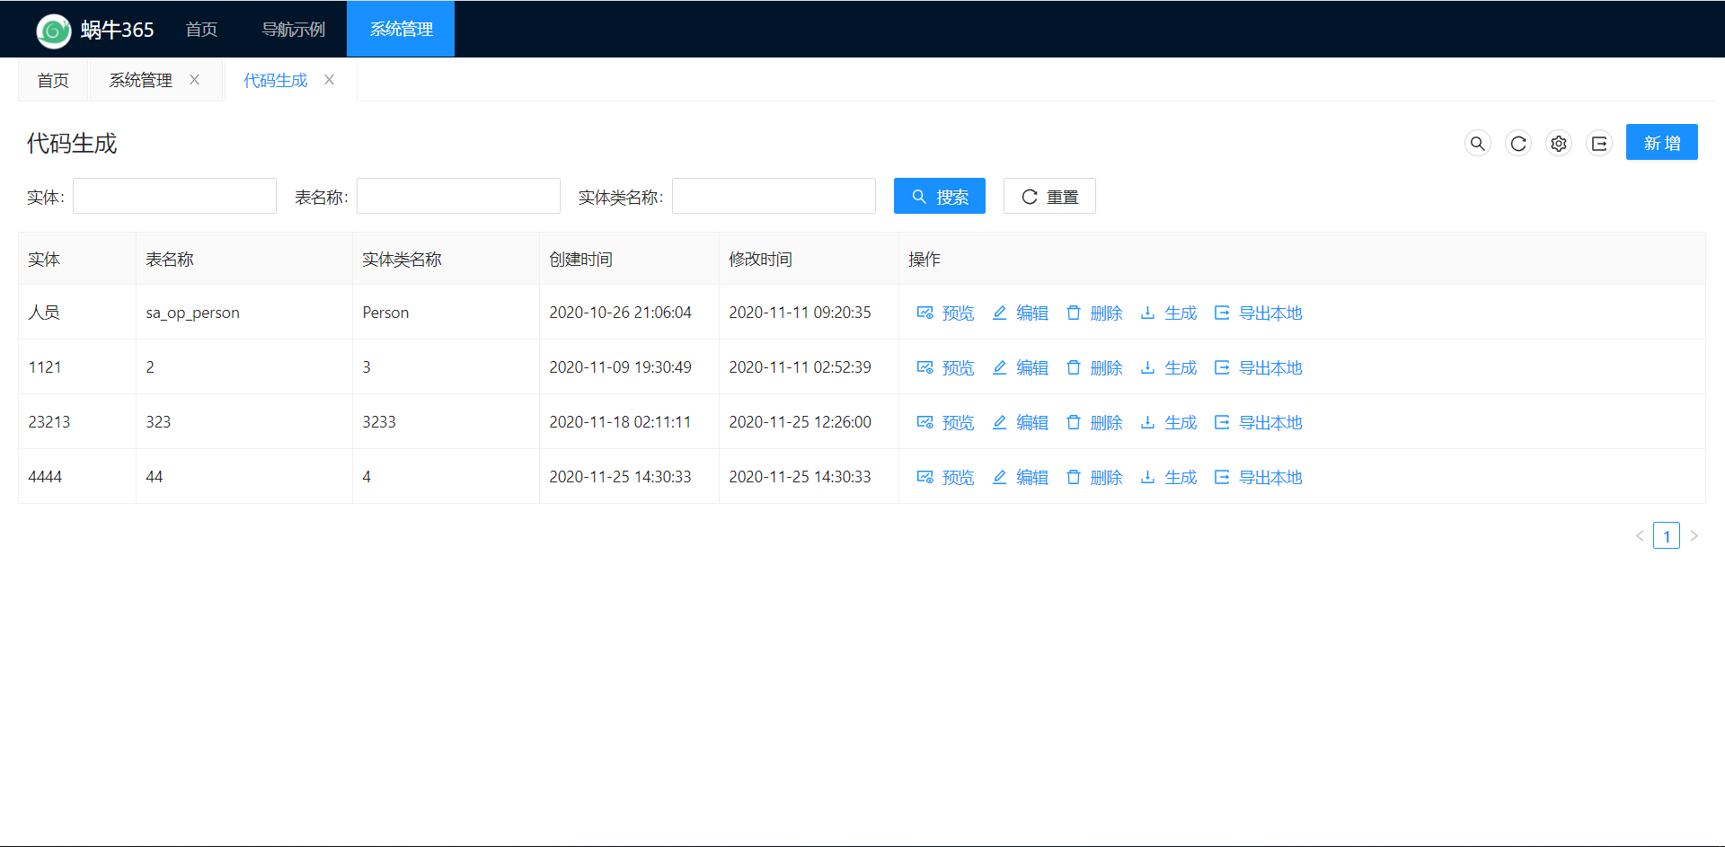This screenshot has width=1725, height=847.
Task: Generate code for 23213 row
Action: (1168, 422)
